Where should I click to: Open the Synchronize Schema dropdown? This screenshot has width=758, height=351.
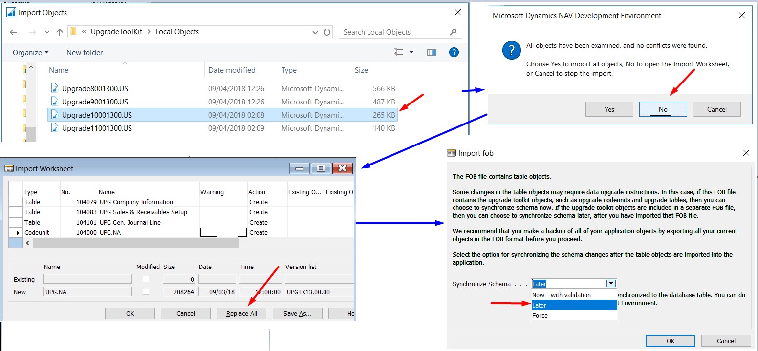point(611,283)
